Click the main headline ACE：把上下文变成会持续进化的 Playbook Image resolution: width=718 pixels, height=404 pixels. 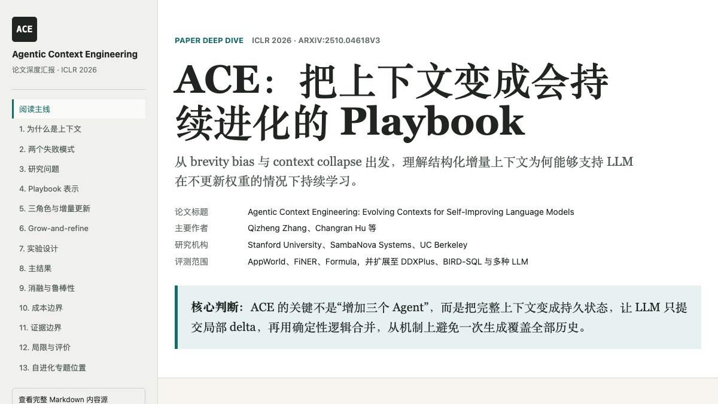tap(392, 102)
